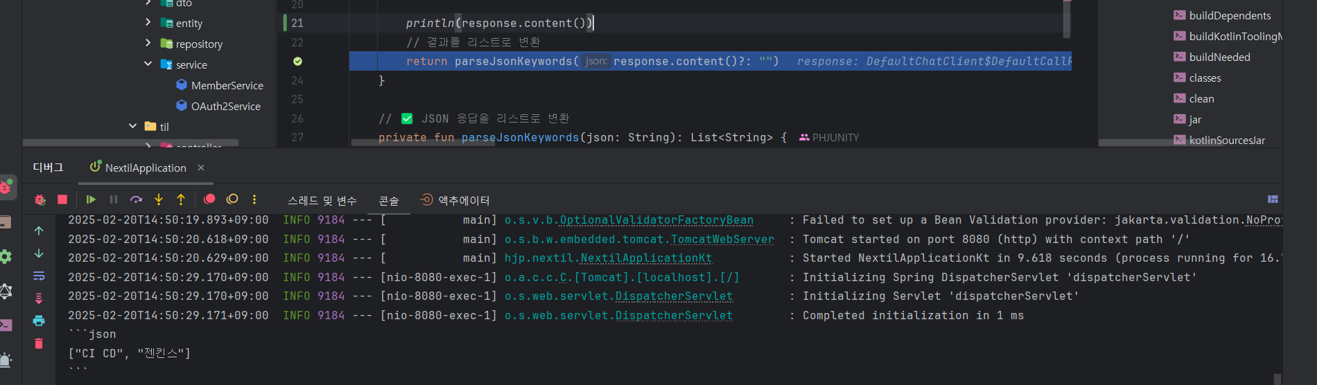Open TomcatWebServer link in console

(x=722, y=239)
